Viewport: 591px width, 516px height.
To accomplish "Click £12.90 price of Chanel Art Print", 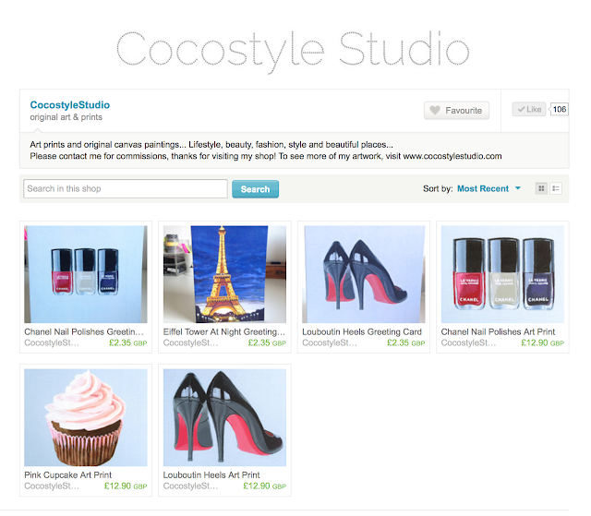I will click(542, 343).
